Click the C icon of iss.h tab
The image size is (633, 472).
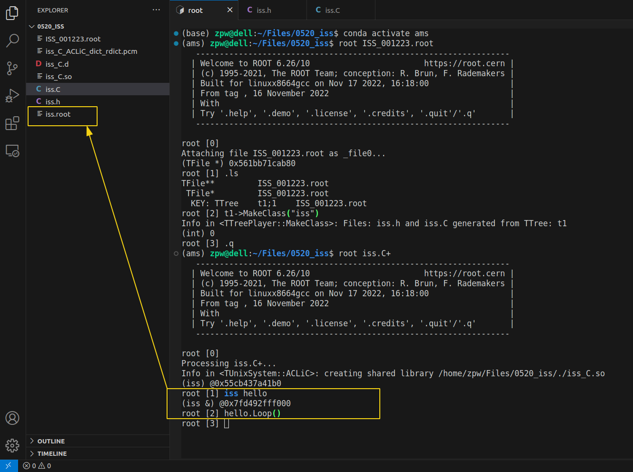[x=249, y=10]
